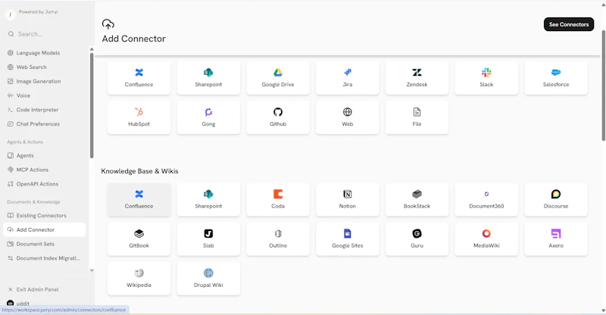The width and height of the screenshot is (606, 315).
Task: Open Language Models settings in sidebar
Action: 45,53
